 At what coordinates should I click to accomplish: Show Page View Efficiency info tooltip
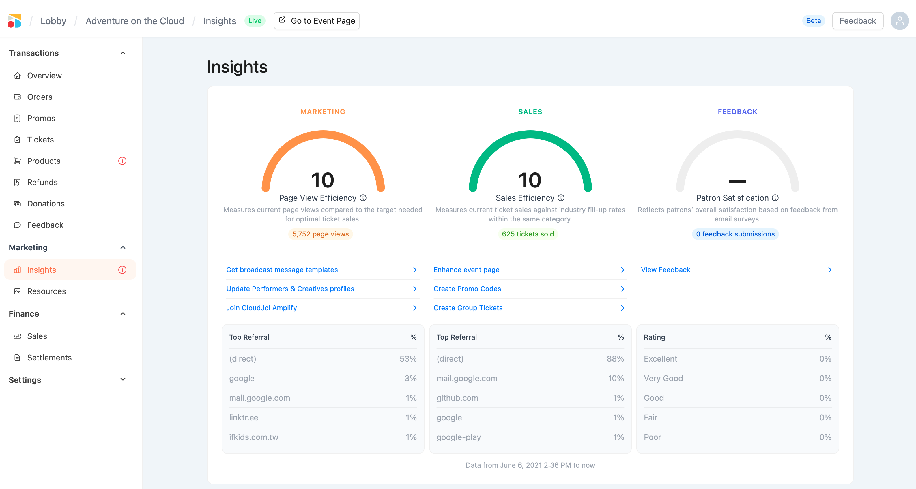pos(363,198)
